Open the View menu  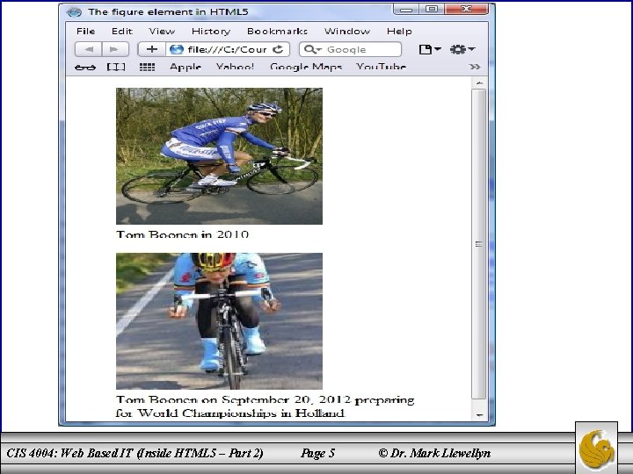coord(162,31)
